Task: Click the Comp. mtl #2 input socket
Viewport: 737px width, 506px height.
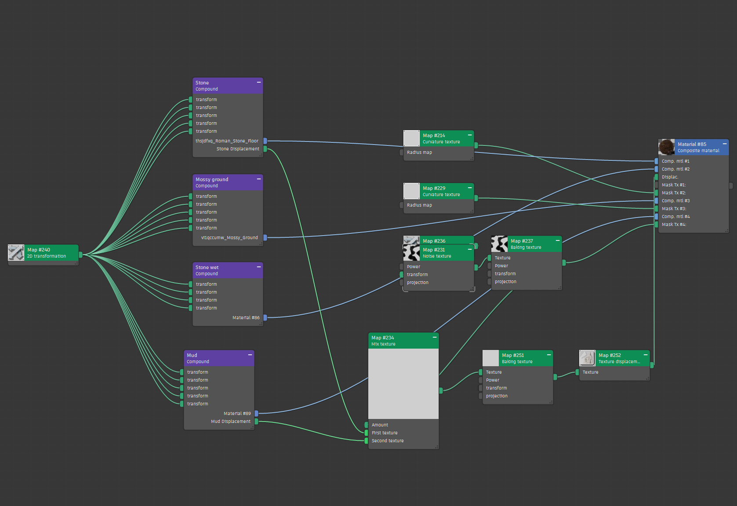Action: tap(656, 169)
